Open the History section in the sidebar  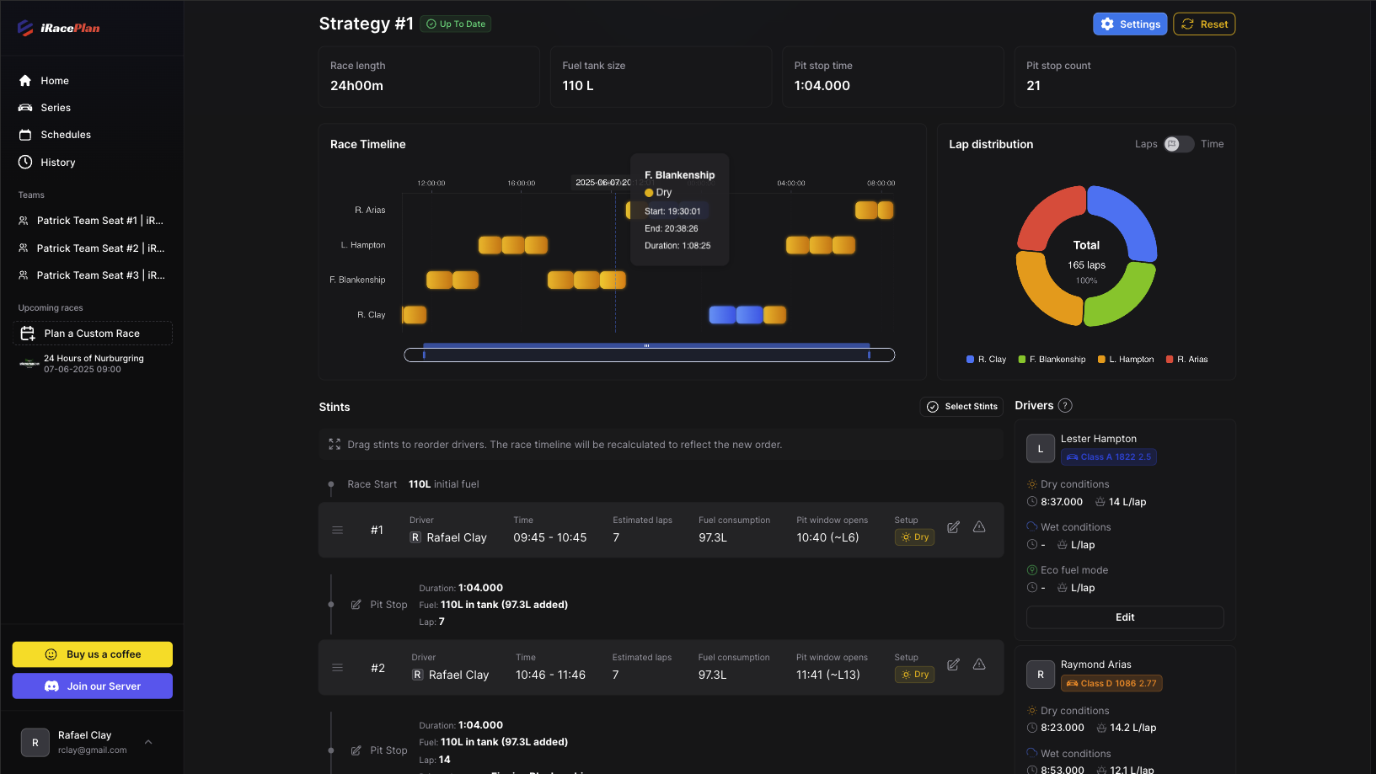tap(57, 162)
